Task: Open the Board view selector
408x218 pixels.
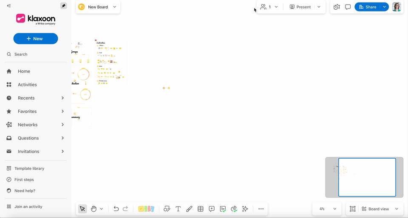Action: coord(380,209)
